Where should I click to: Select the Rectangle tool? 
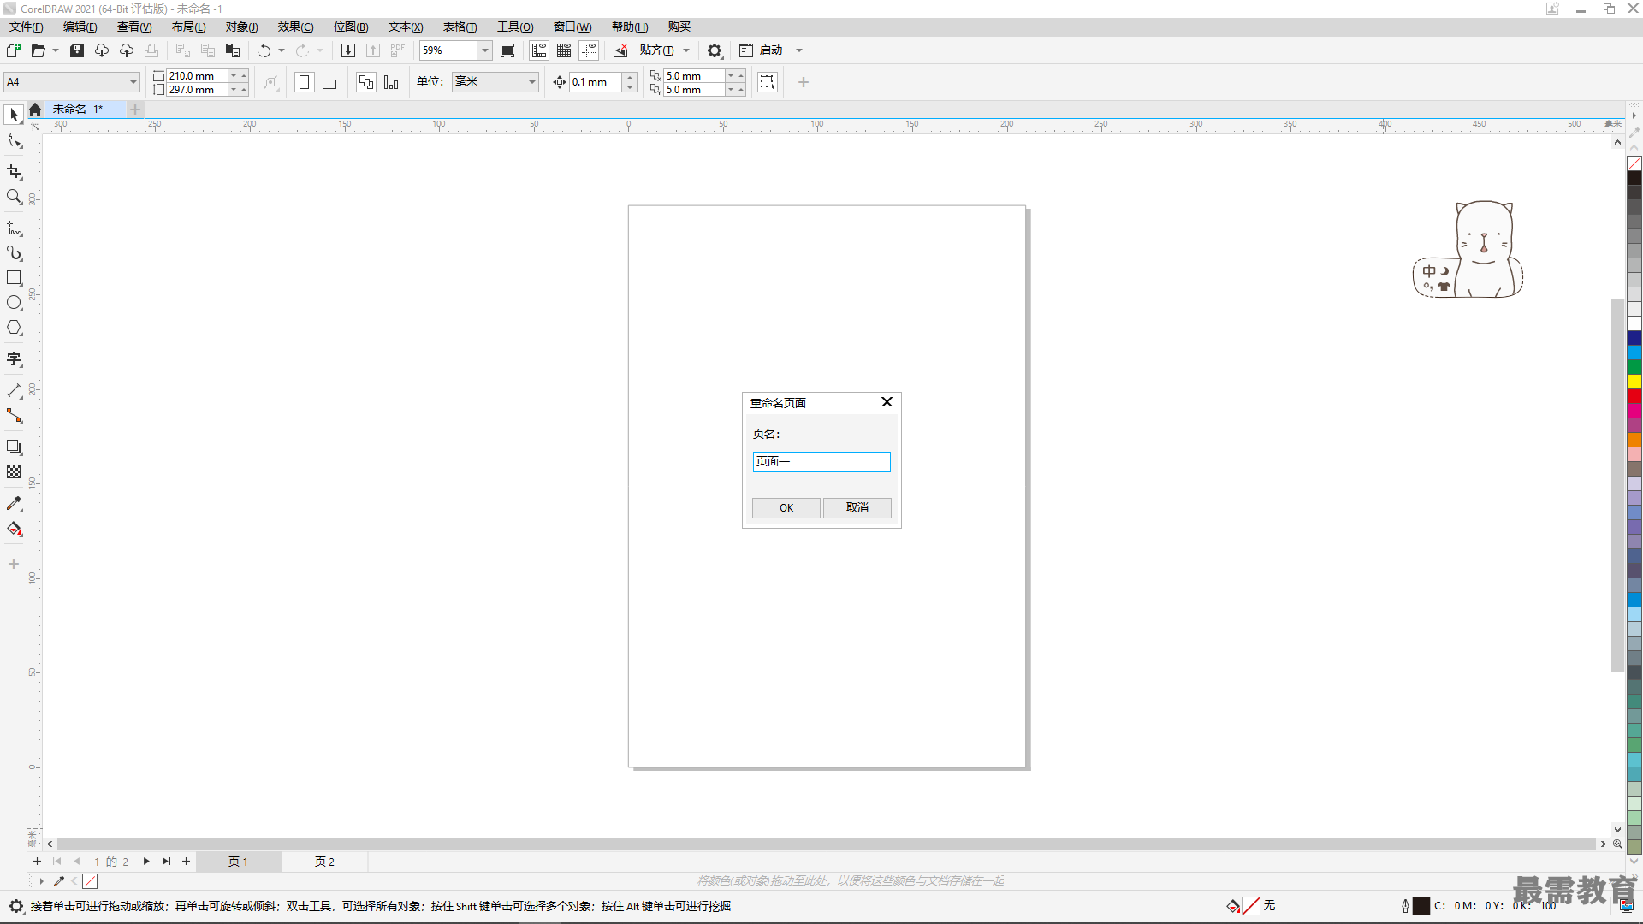pyautogui.click(x=14, y=278)
